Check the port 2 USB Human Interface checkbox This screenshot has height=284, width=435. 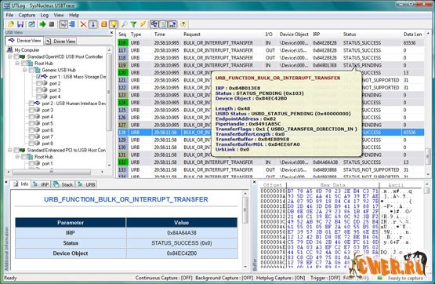tap(31, 104)
